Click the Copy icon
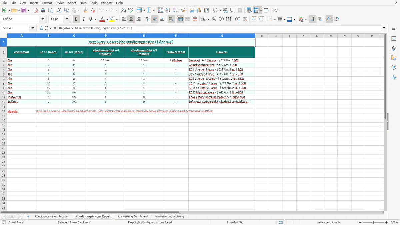 (x=67, y=10)
